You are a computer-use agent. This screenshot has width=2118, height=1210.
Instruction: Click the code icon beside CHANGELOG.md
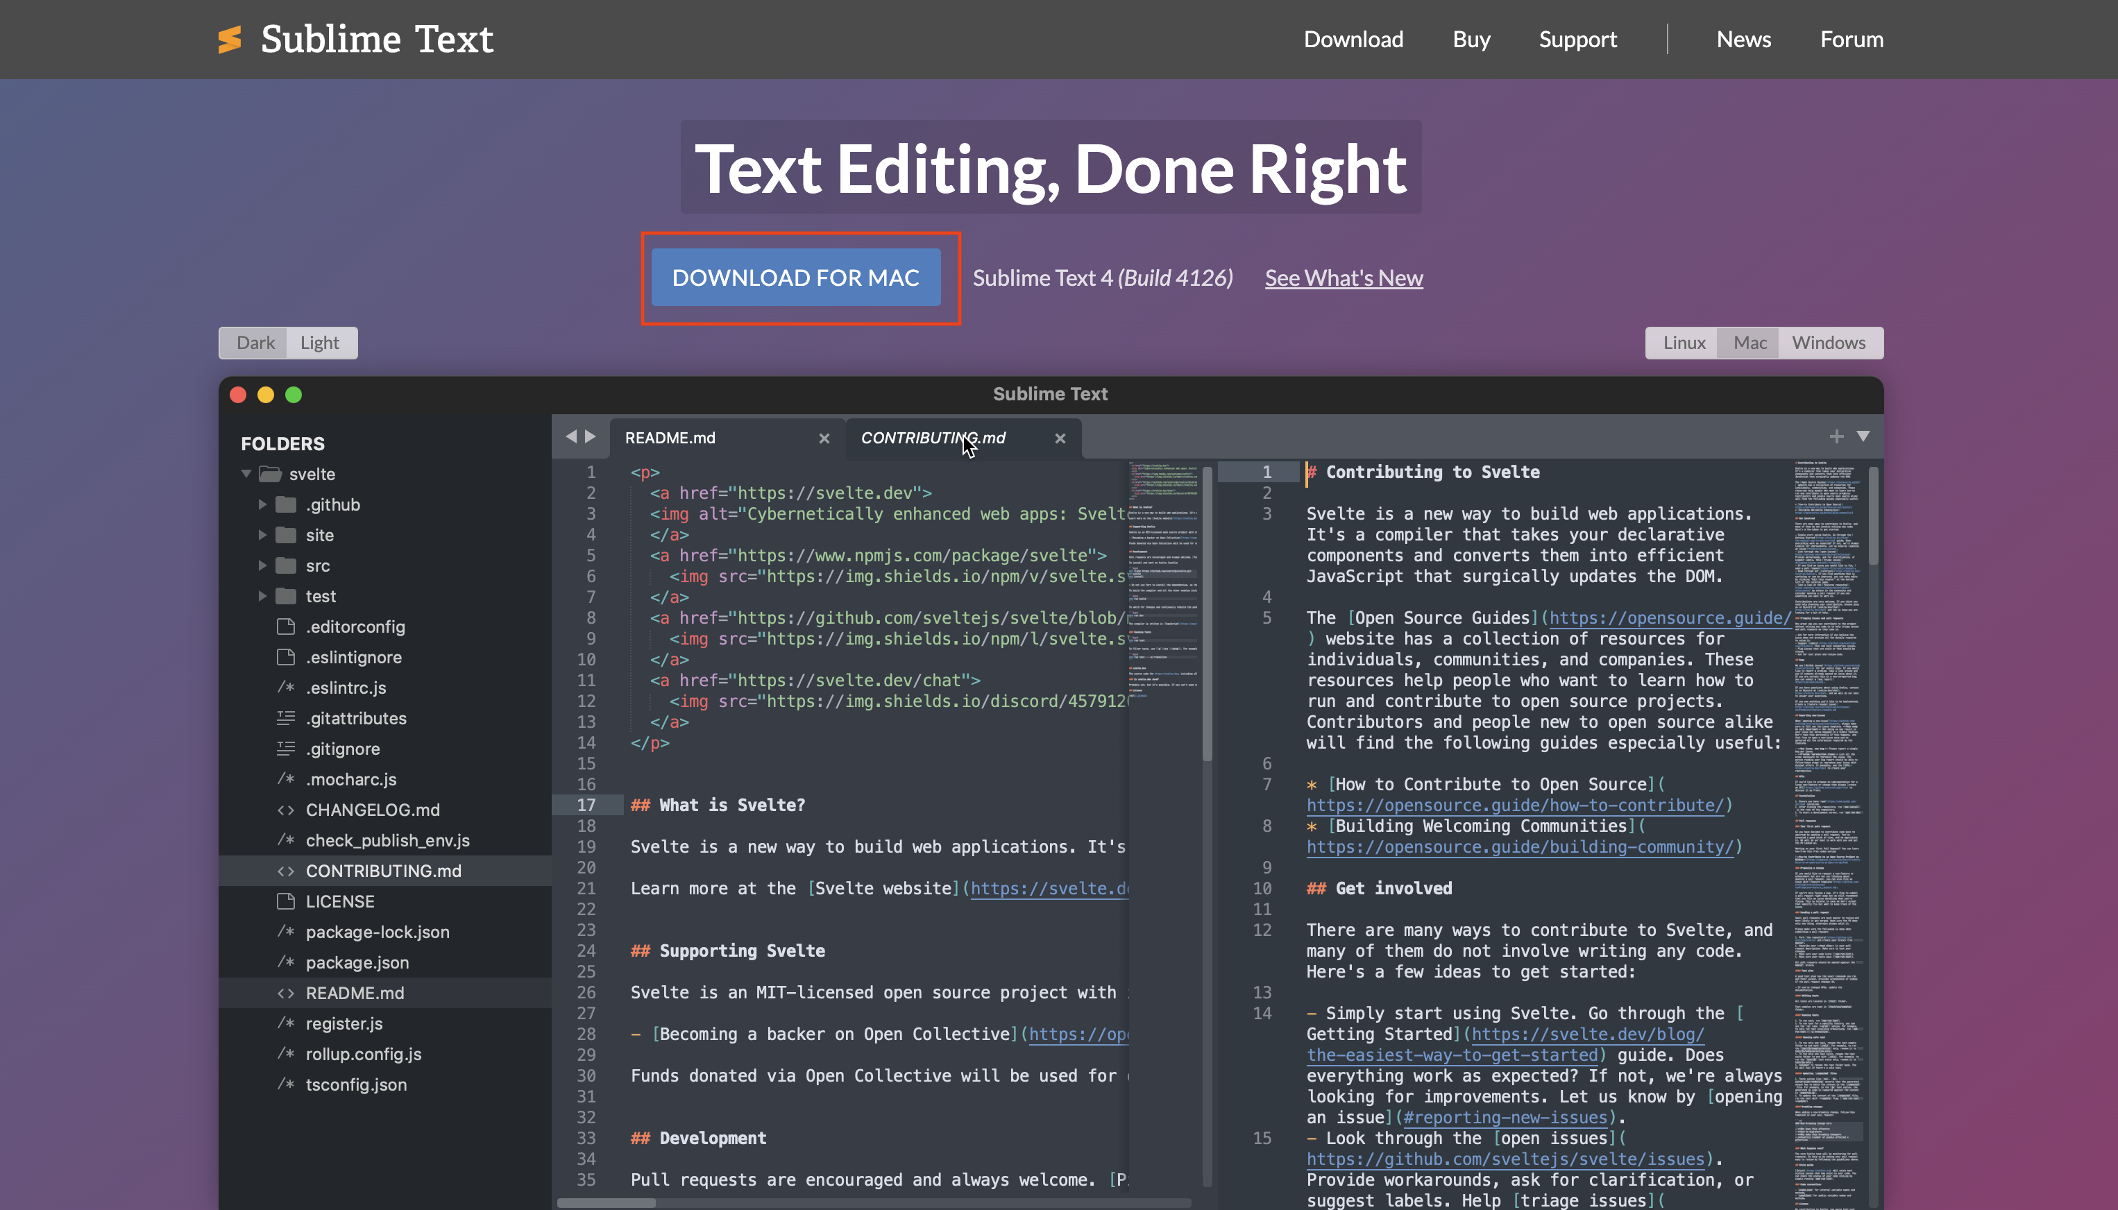(x=286, y=810)
